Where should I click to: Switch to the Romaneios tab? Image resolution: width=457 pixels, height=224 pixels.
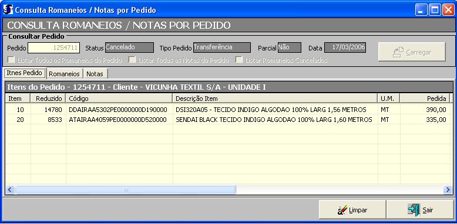click(64, 74)
